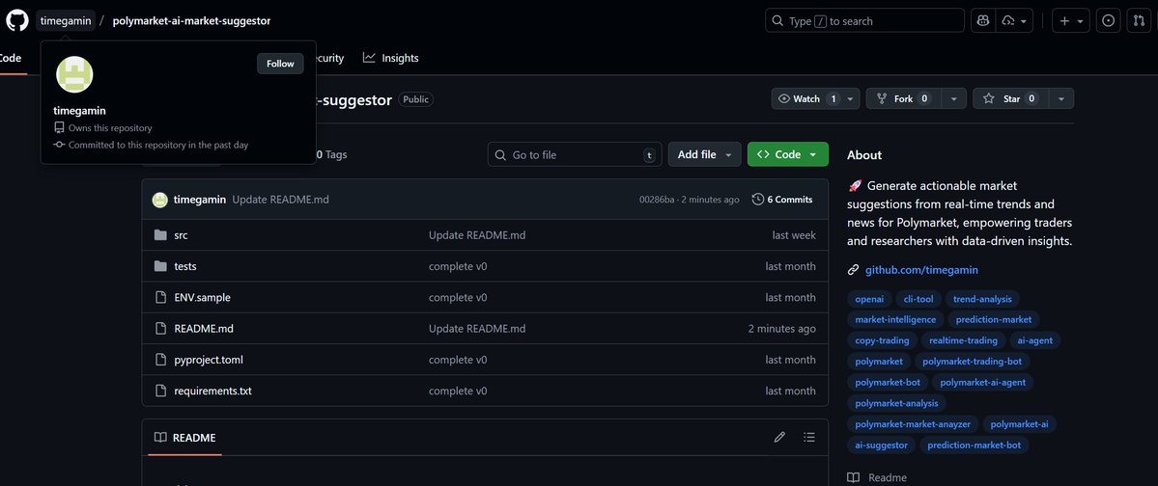Open polymarket-ai-market-suggestor repository breadcrumb
This screenshot has width=1158, height=486.
tap(191, 20)
